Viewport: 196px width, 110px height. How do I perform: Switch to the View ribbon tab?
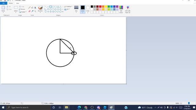pos(18,3)
